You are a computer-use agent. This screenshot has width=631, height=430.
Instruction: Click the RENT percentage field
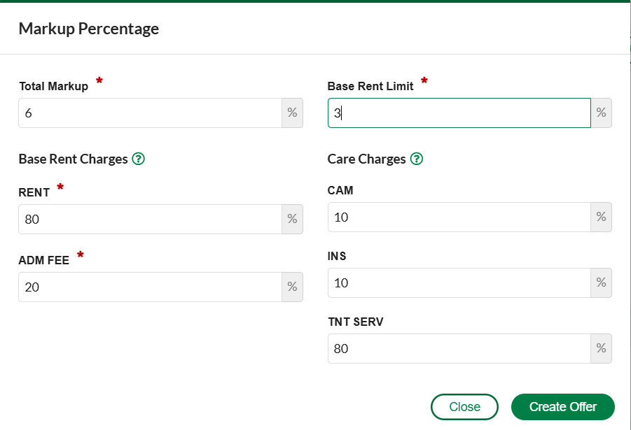point(150,219)
